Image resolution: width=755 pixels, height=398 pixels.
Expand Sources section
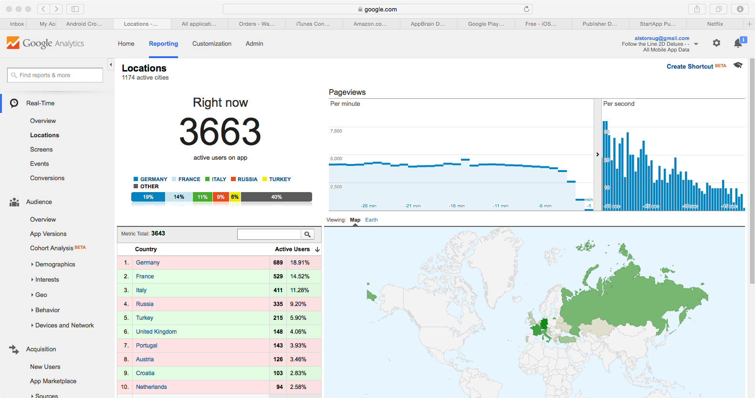coord(44,396)
